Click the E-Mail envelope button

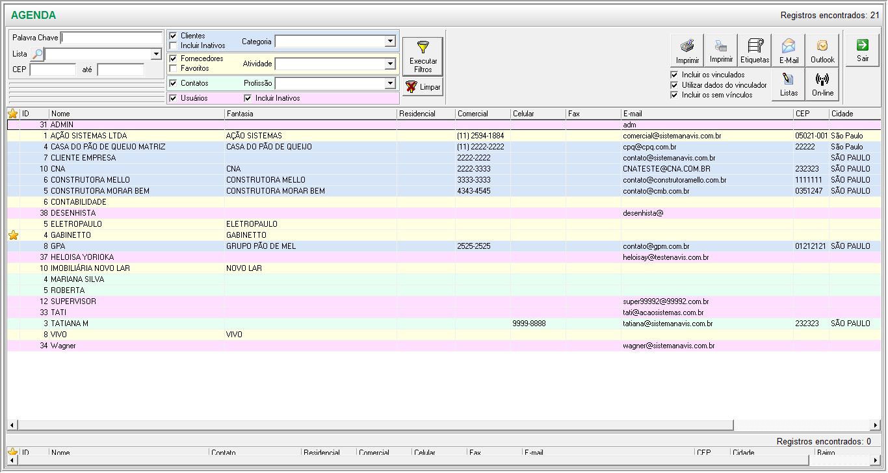(x=789, y=51)
